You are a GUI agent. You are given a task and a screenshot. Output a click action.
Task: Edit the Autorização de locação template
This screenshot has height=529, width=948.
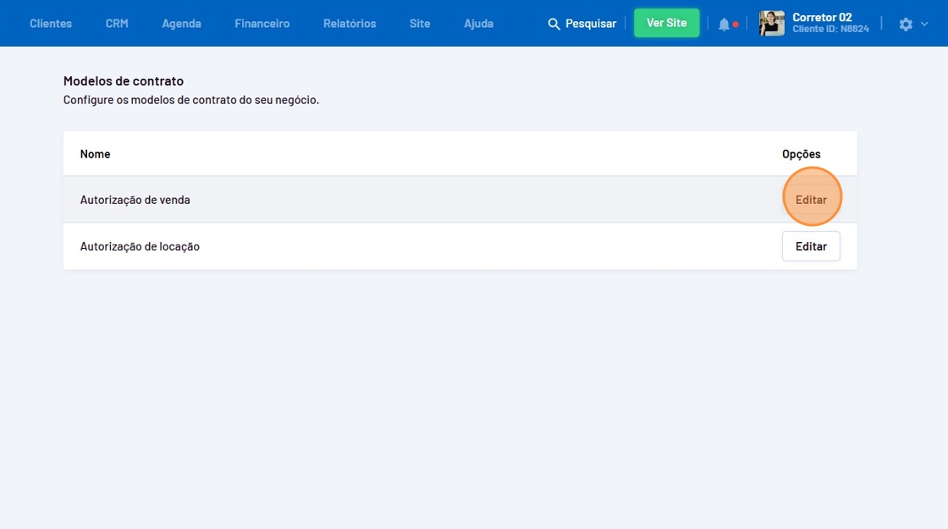click(811, 246)
